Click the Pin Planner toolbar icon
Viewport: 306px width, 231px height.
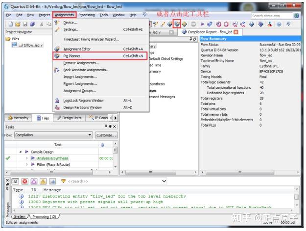point(177,24)
